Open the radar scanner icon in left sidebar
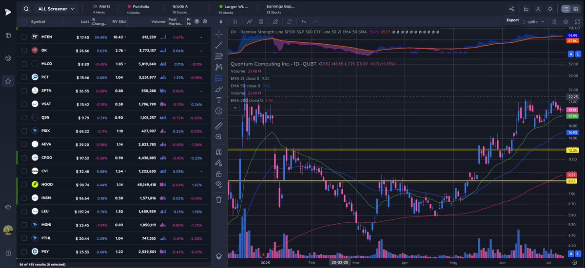The width and height of the screenshot is (585, 268). click(x=8, y=58)
